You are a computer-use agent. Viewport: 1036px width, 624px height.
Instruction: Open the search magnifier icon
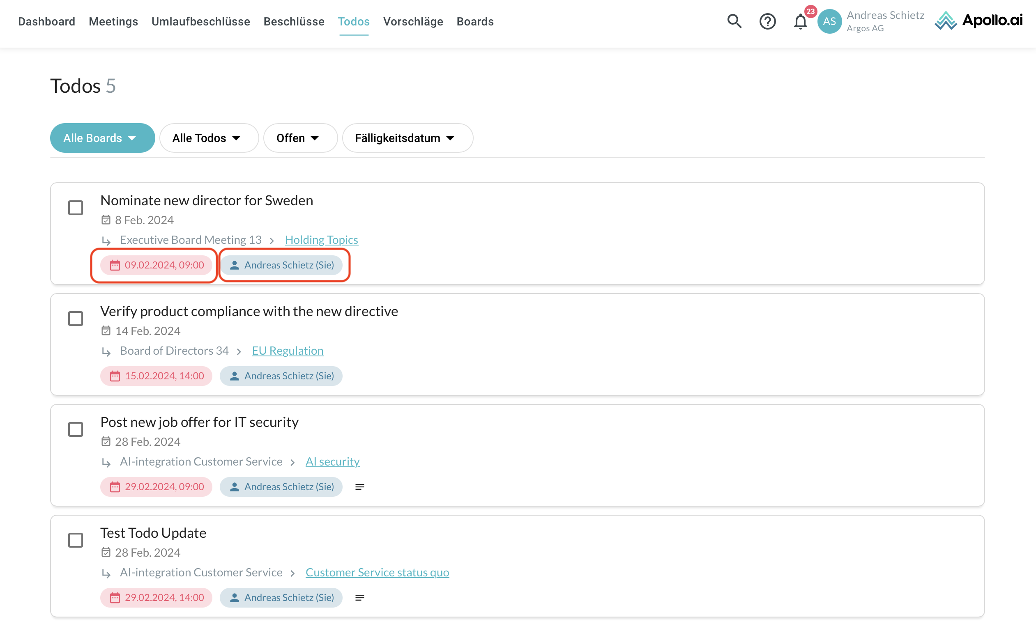click(734, 21)
